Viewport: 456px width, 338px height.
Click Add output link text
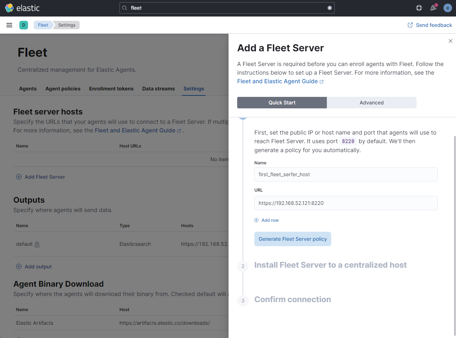(38, 267)
